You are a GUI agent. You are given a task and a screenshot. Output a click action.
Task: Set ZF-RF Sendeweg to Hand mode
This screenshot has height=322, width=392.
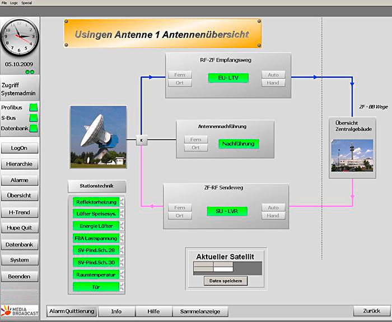[273, 216]
